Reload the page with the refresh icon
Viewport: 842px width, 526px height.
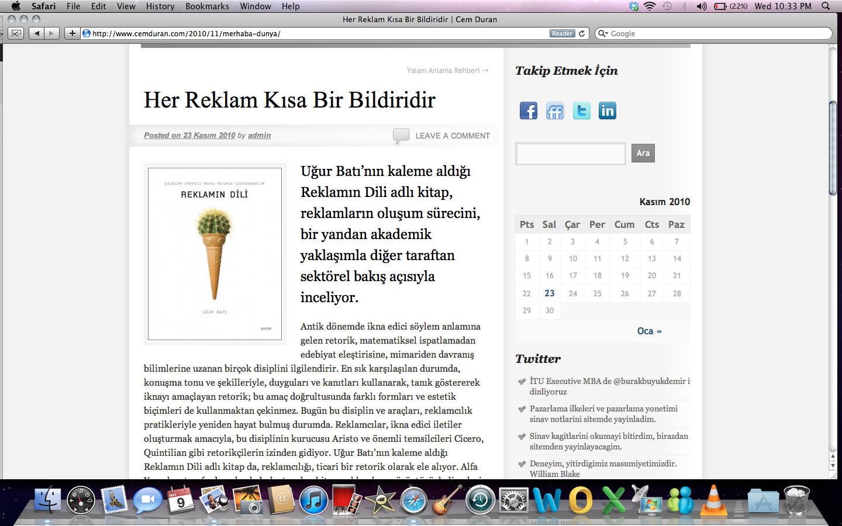point(582,33)
